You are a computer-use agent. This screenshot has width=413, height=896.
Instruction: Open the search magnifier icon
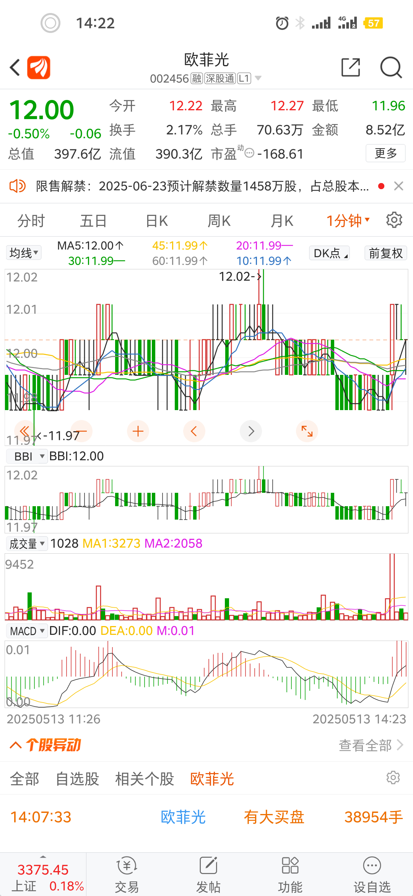pyautogui.click(x=391, y=68)
